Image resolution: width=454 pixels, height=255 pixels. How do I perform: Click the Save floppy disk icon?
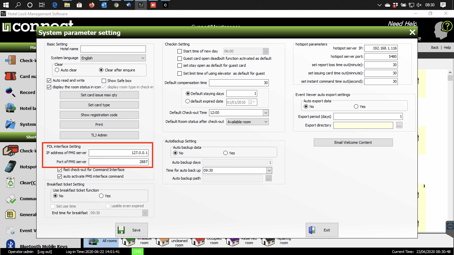(121, 230)
